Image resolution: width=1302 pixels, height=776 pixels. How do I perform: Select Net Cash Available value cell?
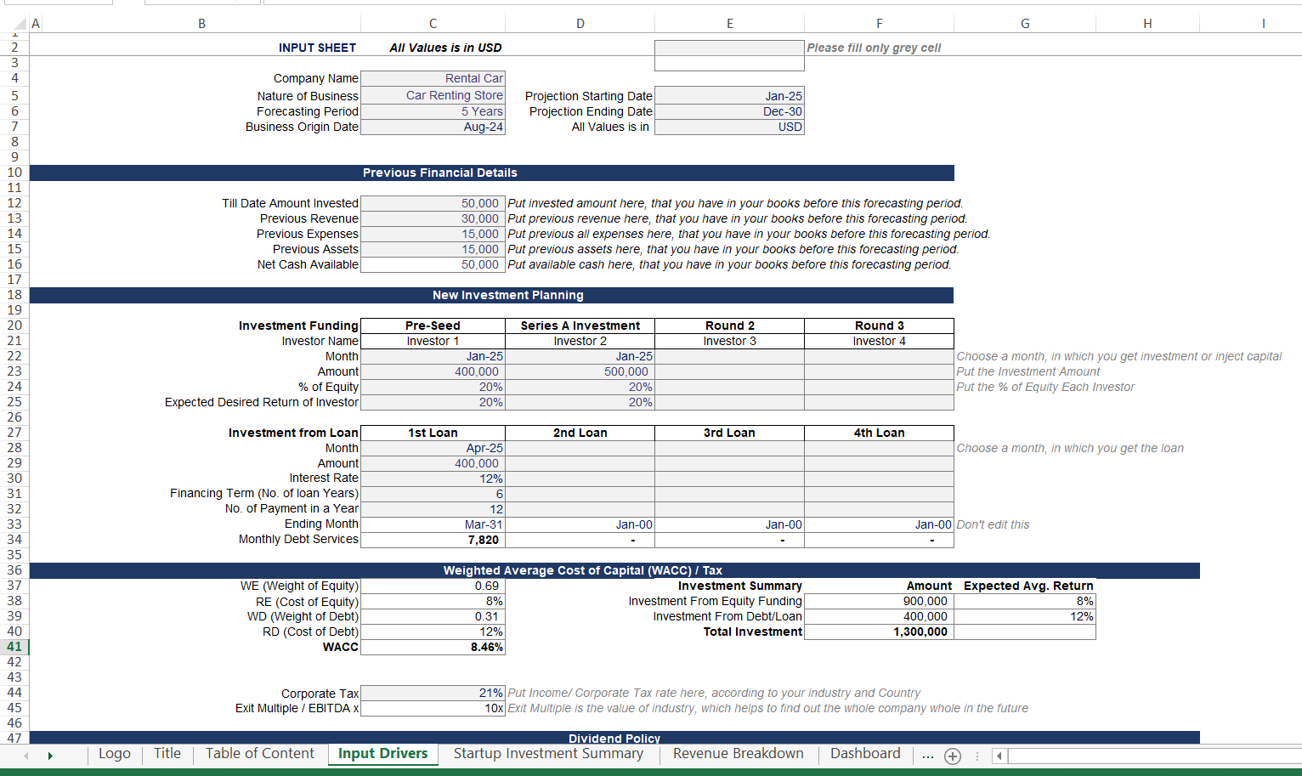[x=433, y=264]
